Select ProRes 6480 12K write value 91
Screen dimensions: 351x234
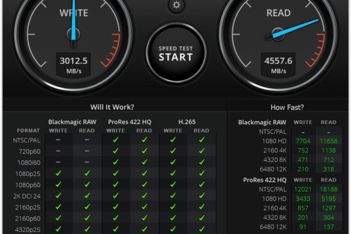click(303, 227)
